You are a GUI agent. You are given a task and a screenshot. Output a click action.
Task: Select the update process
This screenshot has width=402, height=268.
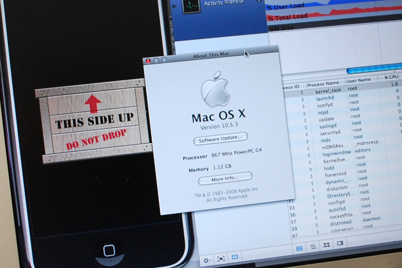click(326, 119)
